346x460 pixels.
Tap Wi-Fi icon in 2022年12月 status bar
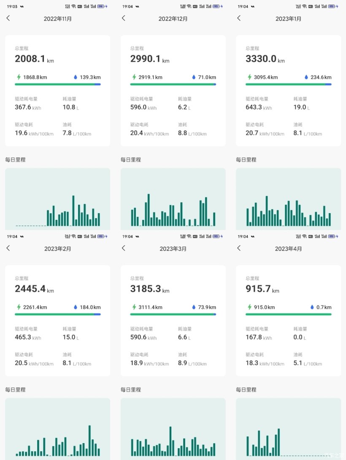click(x=189, y=6)
